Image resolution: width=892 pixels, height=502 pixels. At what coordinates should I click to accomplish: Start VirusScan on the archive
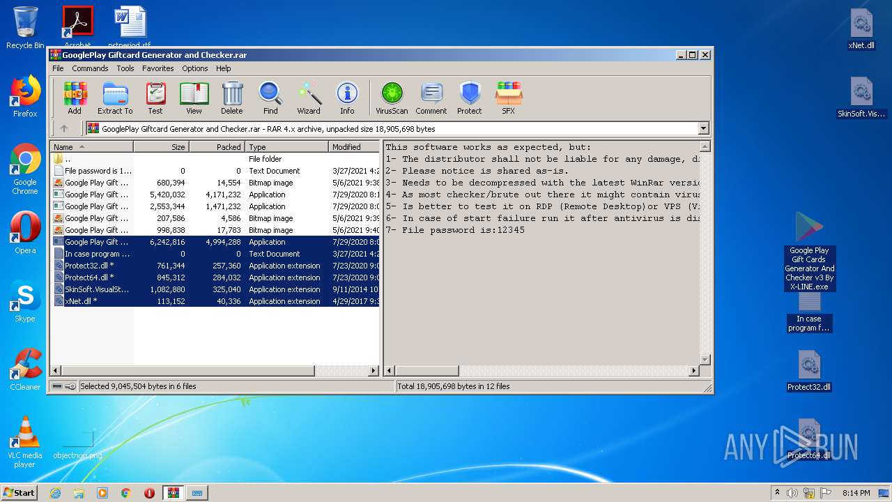point(392,98)
